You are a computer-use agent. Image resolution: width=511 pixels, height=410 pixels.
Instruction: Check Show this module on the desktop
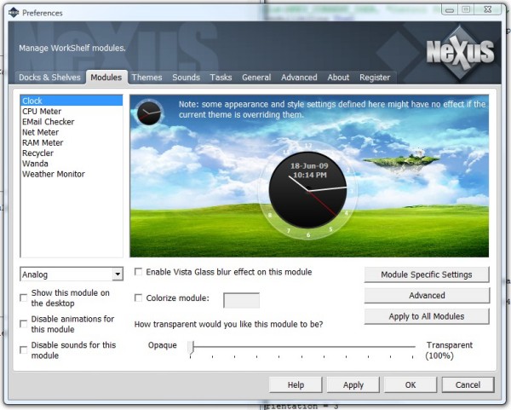[24, 297]
